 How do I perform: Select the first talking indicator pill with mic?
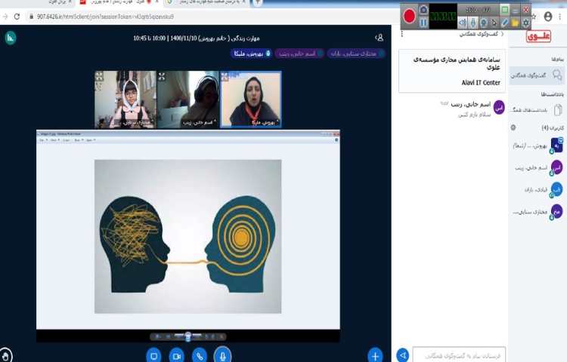tap(251, 54)
